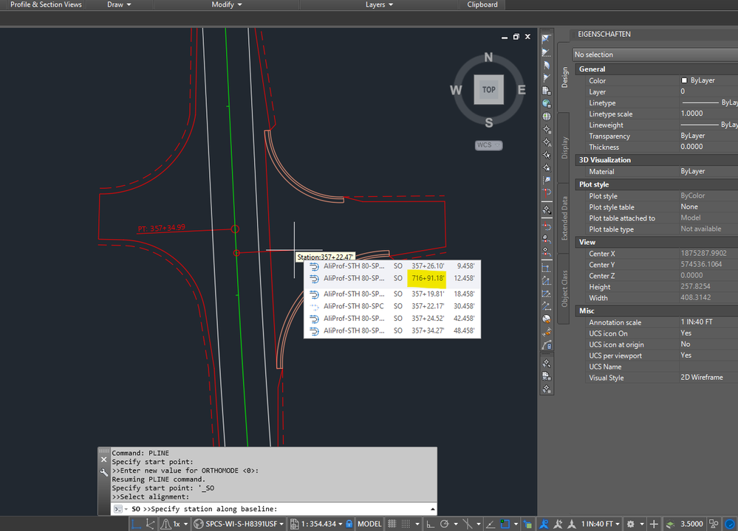Image resolution: width=738 pixels, height=531 pixels.
Task: Open the WCS dropdown under the ViewCube
Action: click(x=488, y=145)
